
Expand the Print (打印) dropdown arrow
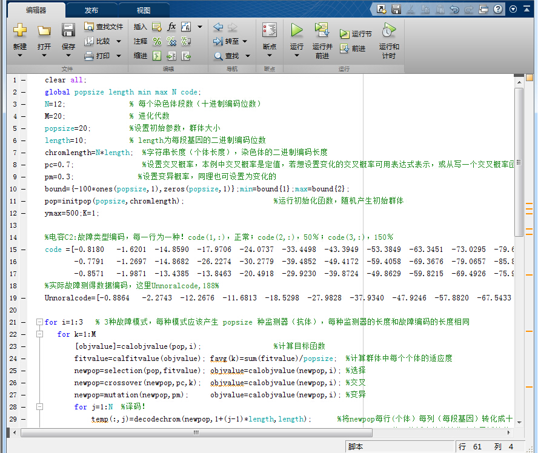pos(119,56)
